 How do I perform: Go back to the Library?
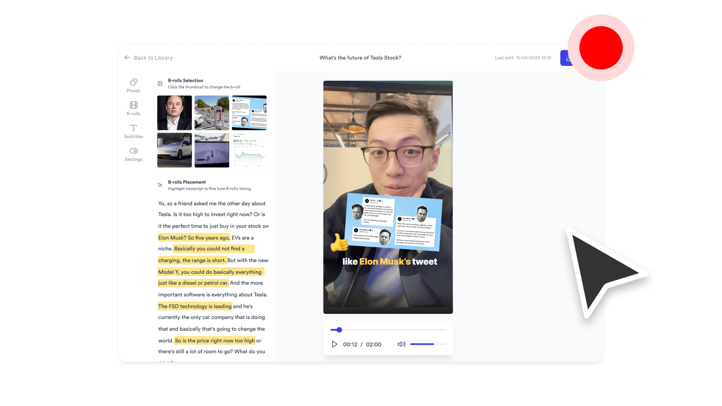point(148,58)
